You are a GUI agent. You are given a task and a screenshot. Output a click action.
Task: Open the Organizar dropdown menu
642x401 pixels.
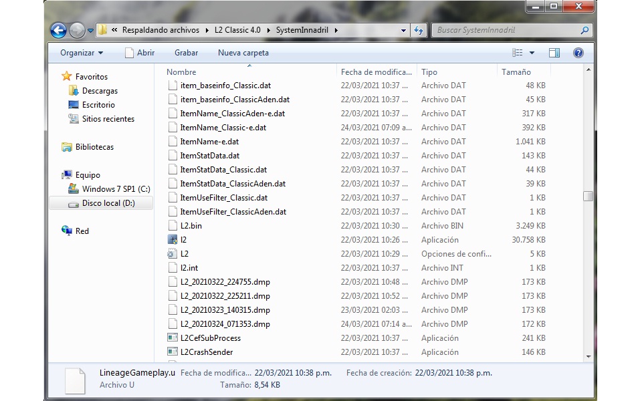click(x=82, y=53)
